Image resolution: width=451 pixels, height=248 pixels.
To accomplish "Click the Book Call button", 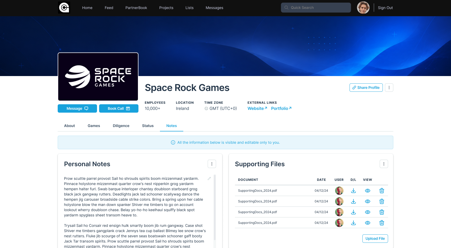I will (119, 108).
